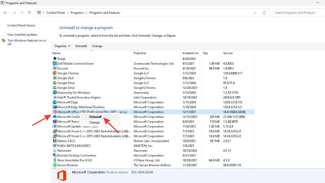Refresh the Programs and Features list
This screenshot has width=325, height=183.
coord(264,13)
